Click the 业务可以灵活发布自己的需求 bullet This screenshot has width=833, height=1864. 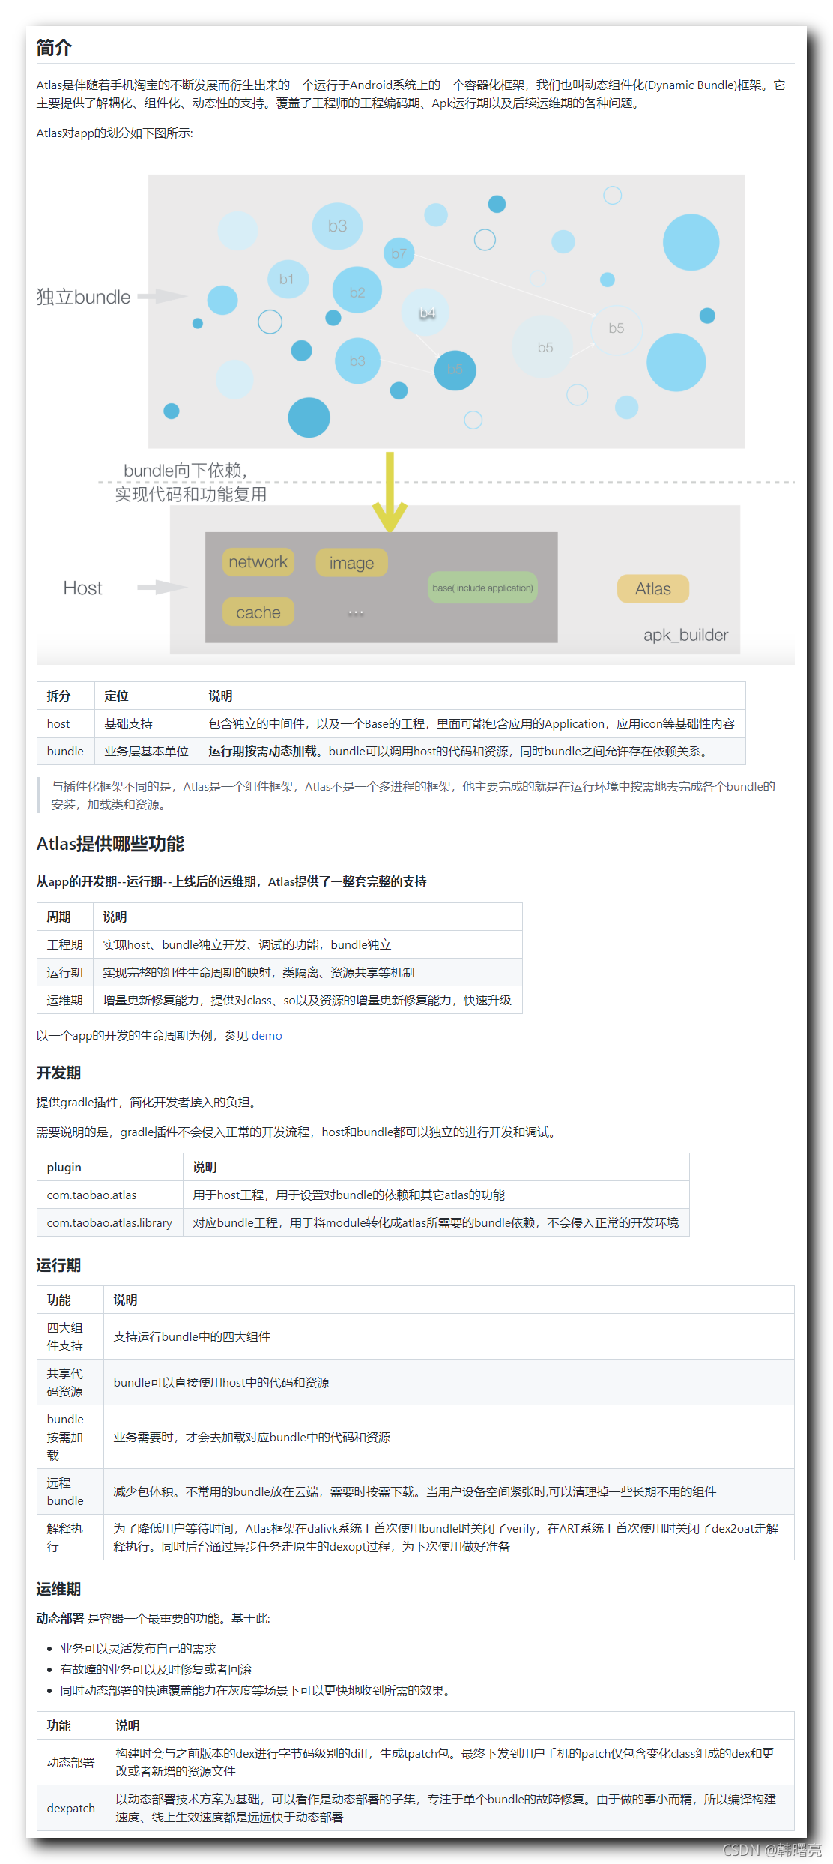click(138, 1648)
